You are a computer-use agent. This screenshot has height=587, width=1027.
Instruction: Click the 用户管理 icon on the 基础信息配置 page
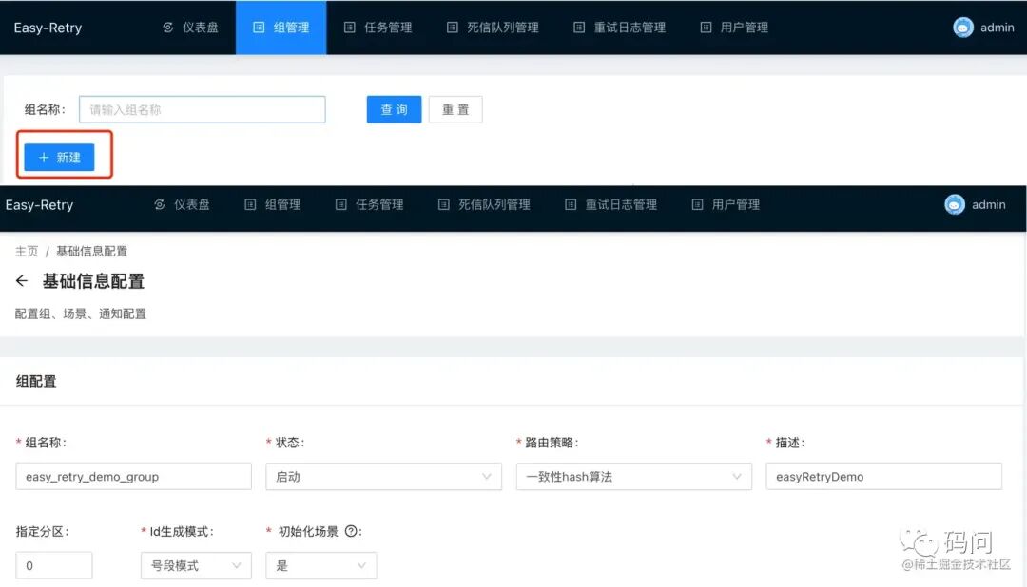tap(697, 205)
